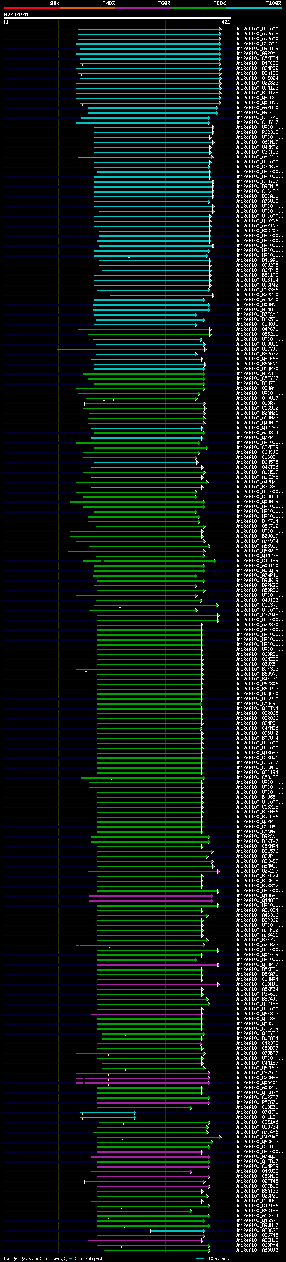Click the short cyan bar for UniRef100_Q7XKR1

(108, 1113)
